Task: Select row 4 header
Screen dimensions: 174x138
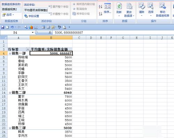Action: click(3, 53)
